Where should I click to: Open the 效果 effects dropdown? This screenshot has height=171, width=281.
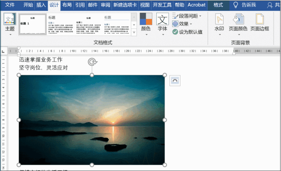(x=182, y=24)
